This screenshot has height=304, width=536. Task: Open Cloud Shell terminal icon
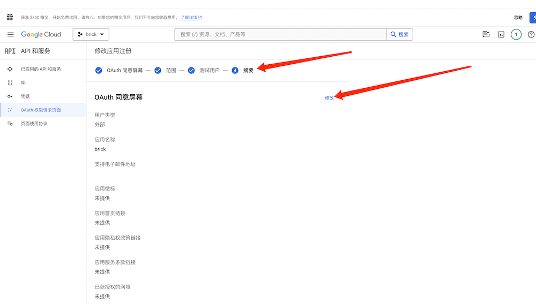(x=501, y=35)
